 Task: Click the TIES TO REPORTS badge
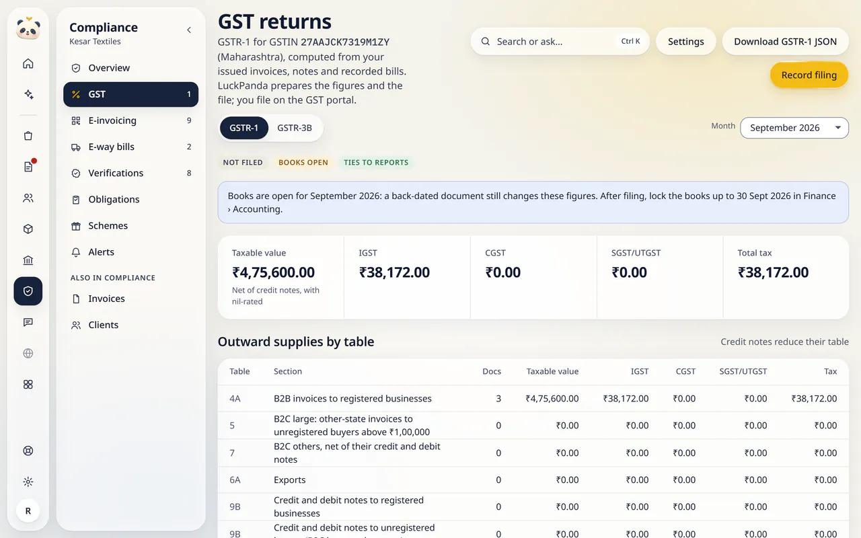coord(376,163)
